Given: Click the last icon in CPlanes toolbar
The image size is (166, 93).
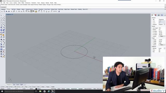Looking at the screenshot, I should tap(59, 11).
